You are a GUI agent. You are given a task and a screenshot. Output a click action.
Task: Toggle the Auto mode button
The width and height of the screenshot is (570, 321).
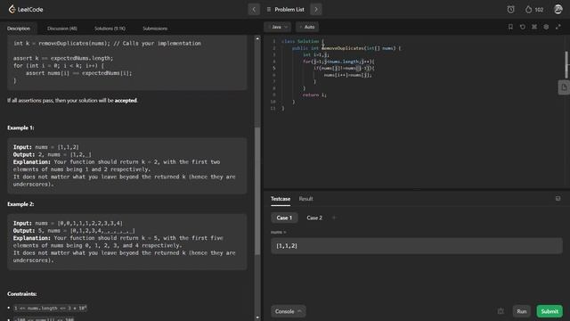click(307, 27)
